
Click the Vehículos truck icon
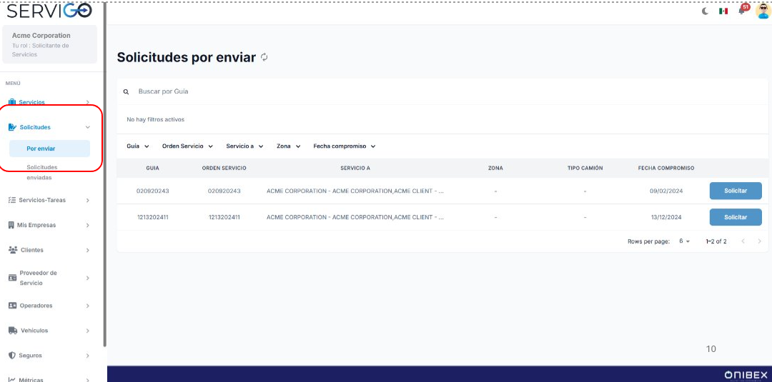click(13, 331)
